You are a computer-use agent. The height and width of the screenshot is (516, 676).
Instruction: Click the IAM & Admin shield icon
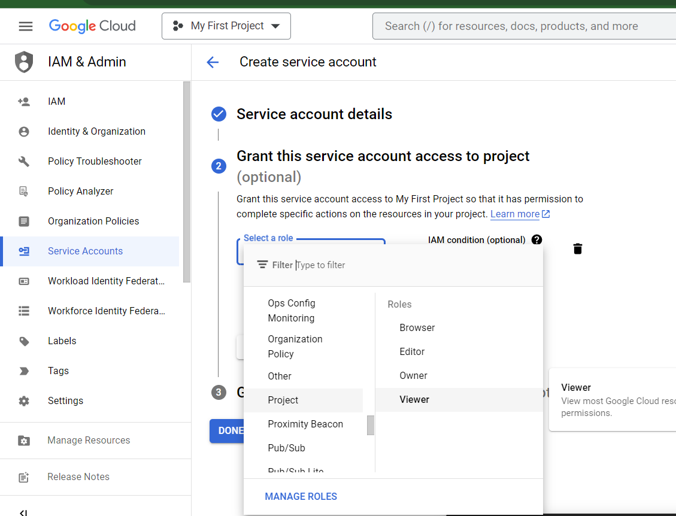point(24,62)
